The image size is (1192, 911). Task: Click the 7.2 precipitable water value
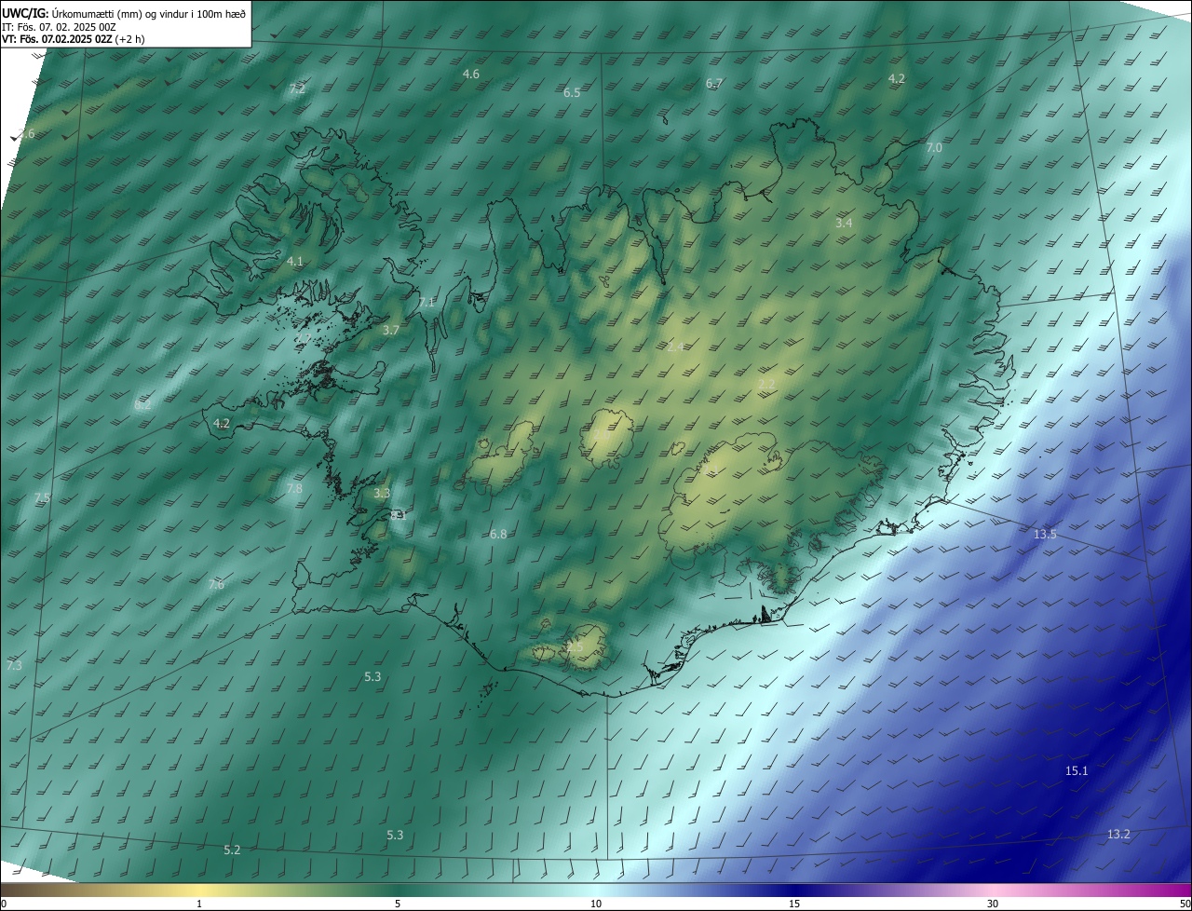(297, 89)
